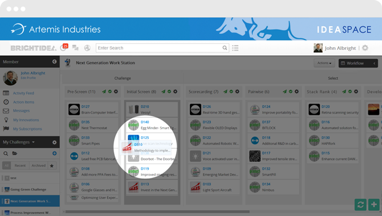Open Process Improvement W... challenge

point(30,213)
